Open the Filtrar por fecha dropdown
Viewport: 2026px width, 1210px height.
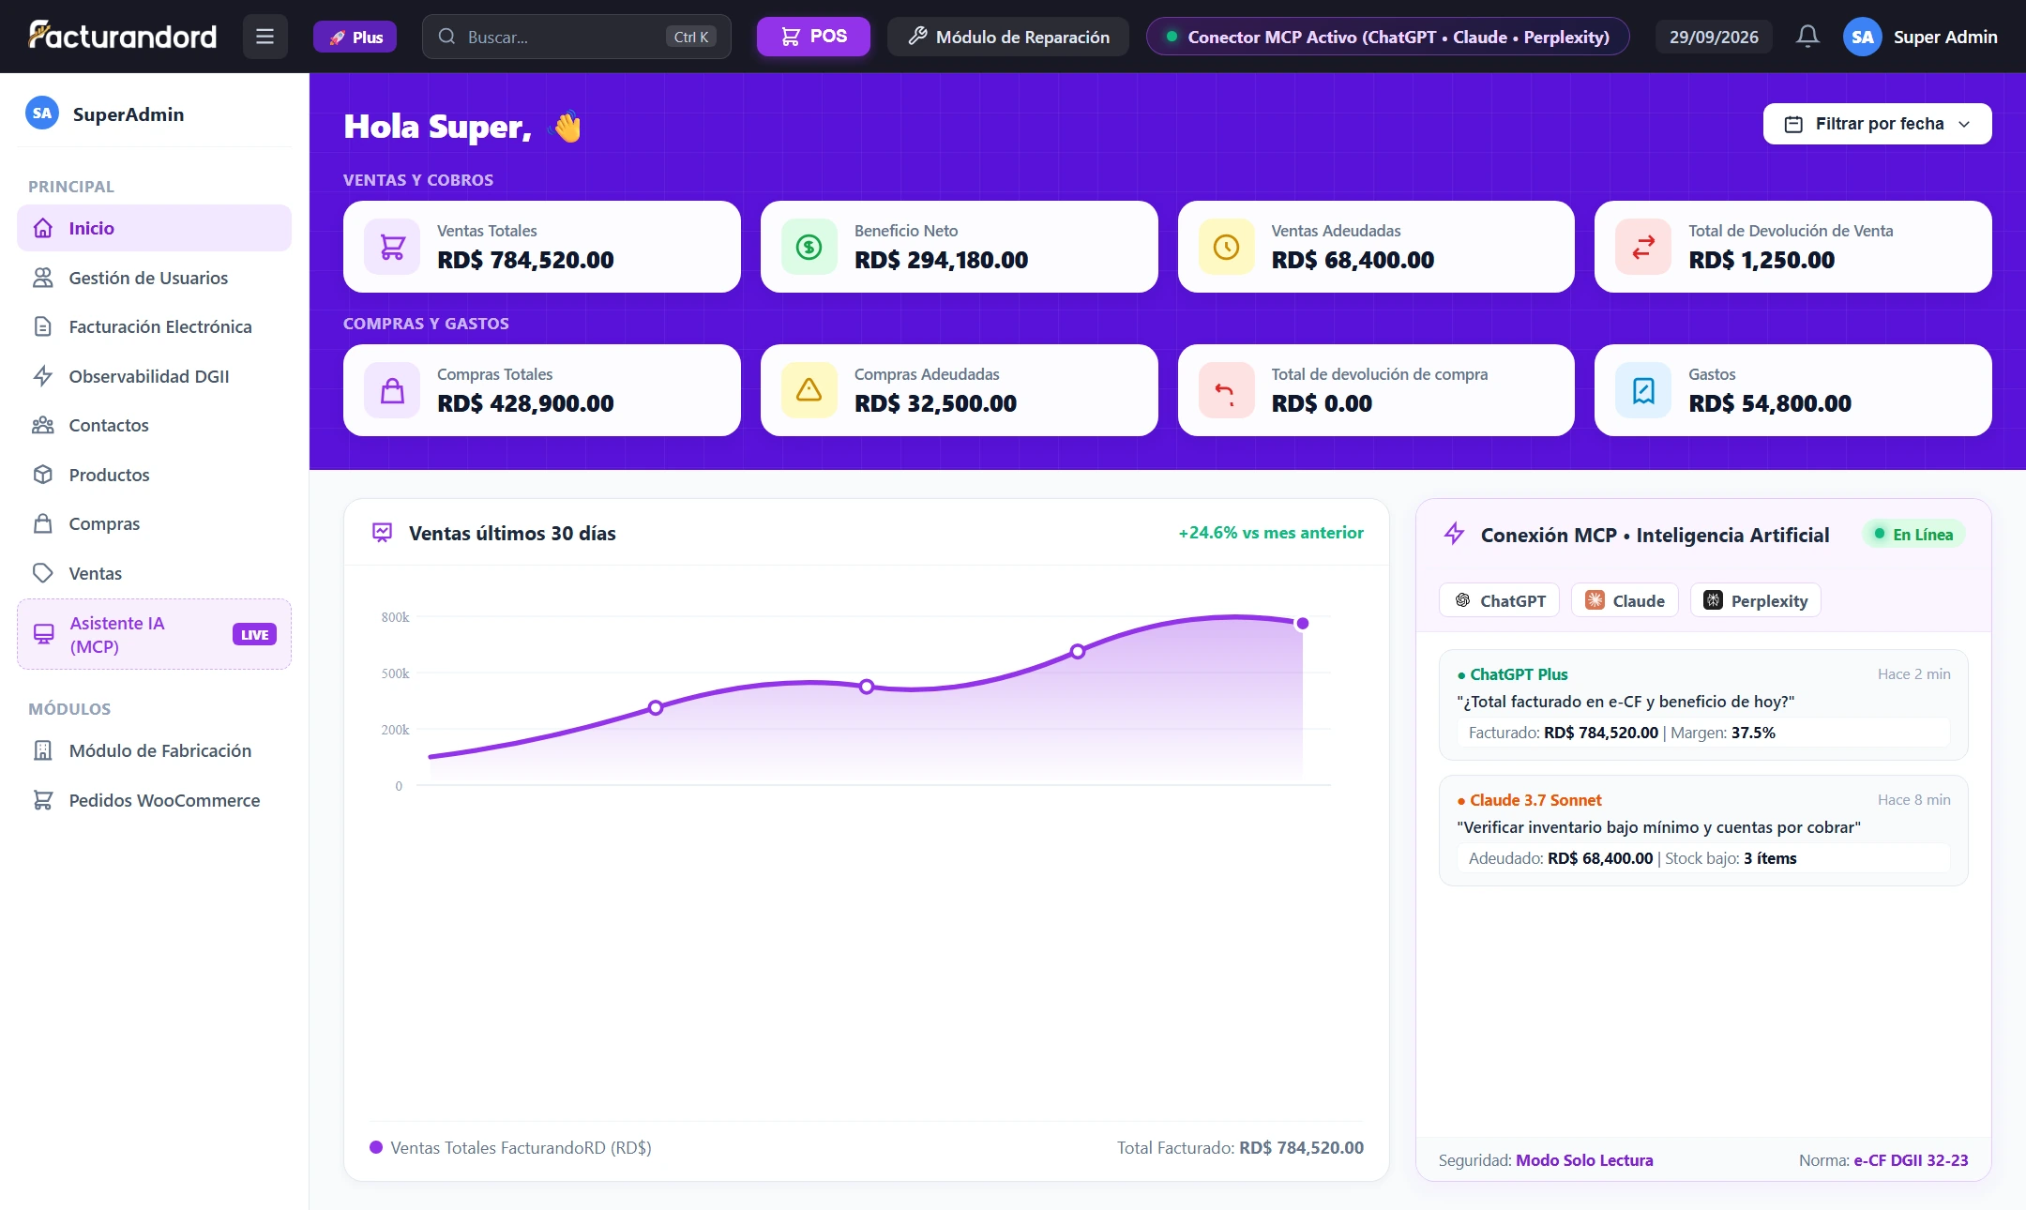[1877, 124]
